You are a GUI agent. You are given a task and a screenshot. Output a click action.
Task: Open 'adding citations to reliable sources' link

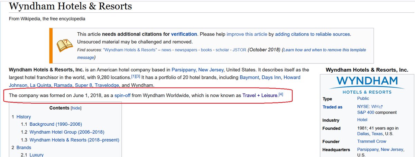pos(313,34)
